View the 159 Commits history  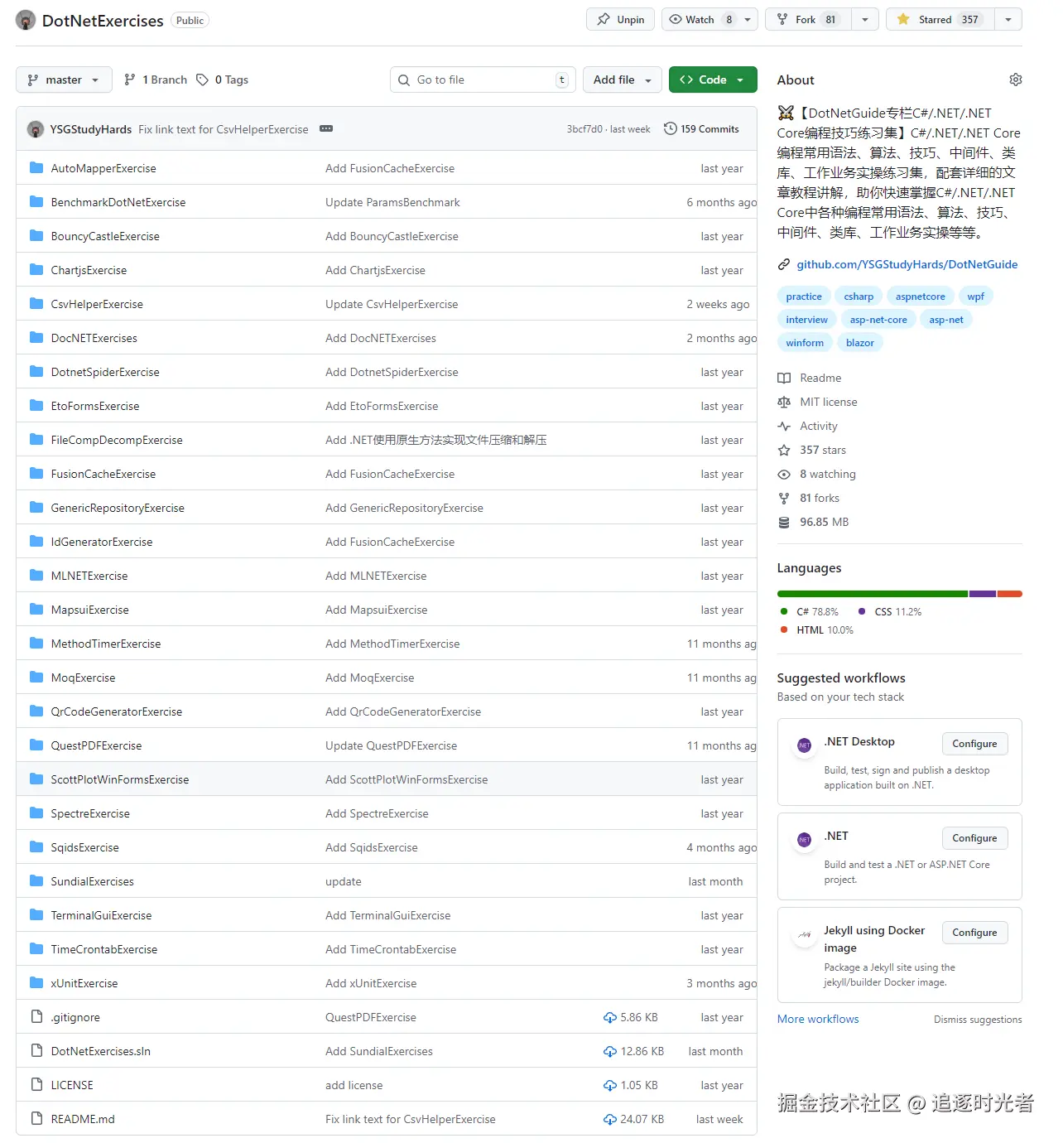coord(701,128)
